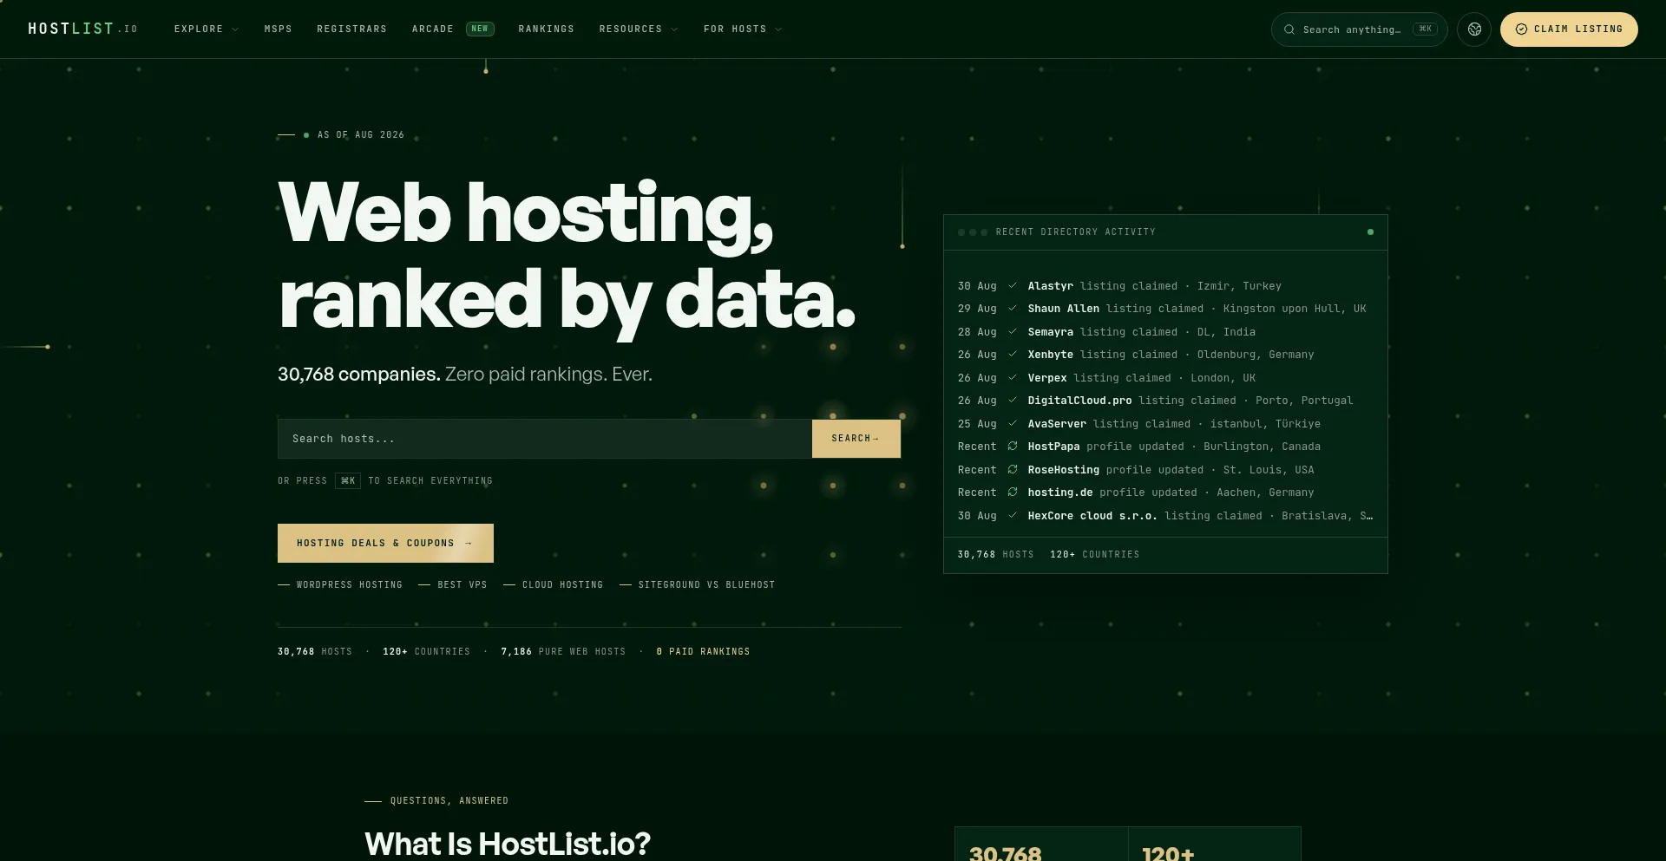The image size is (1666, 861).
Task: Click the check icon in the Alastyr row
Action: point(1012,285)
